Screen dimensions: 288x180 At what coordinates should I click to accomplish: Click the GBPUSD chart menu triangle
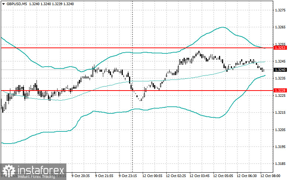(x=3, y=4)
